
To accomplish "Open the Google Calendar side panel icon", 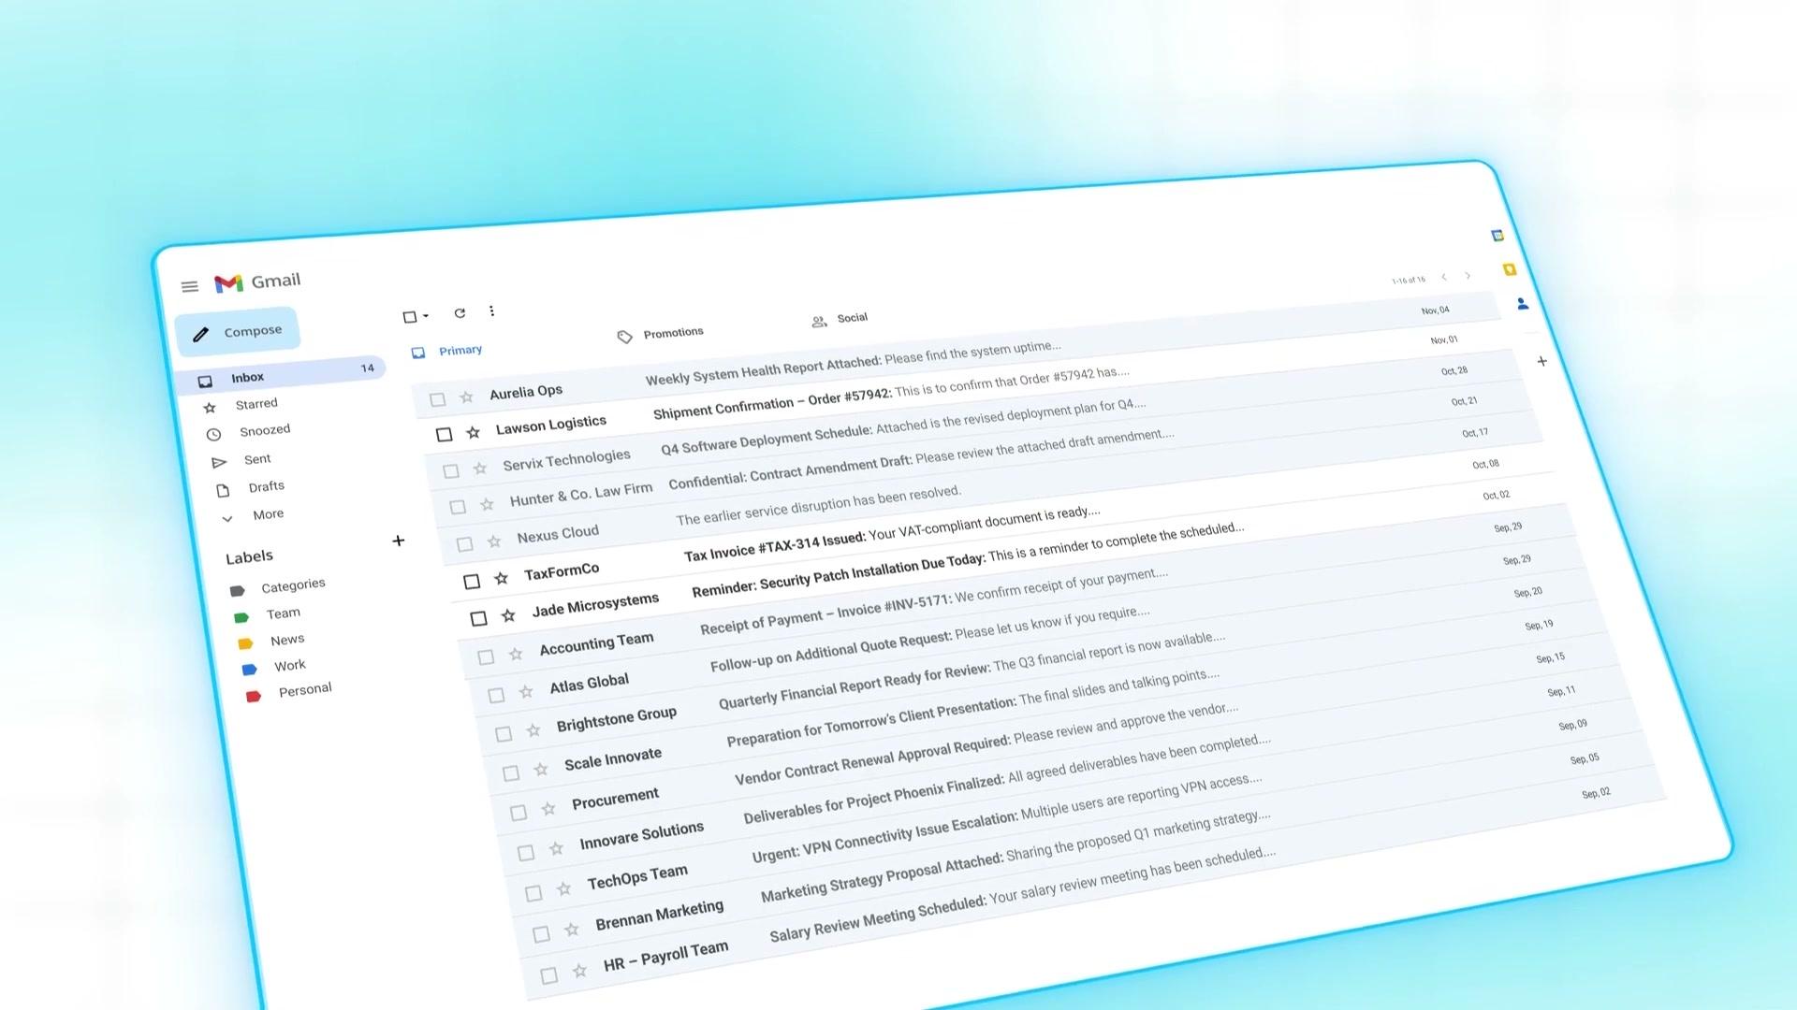I will point(1497,236).
